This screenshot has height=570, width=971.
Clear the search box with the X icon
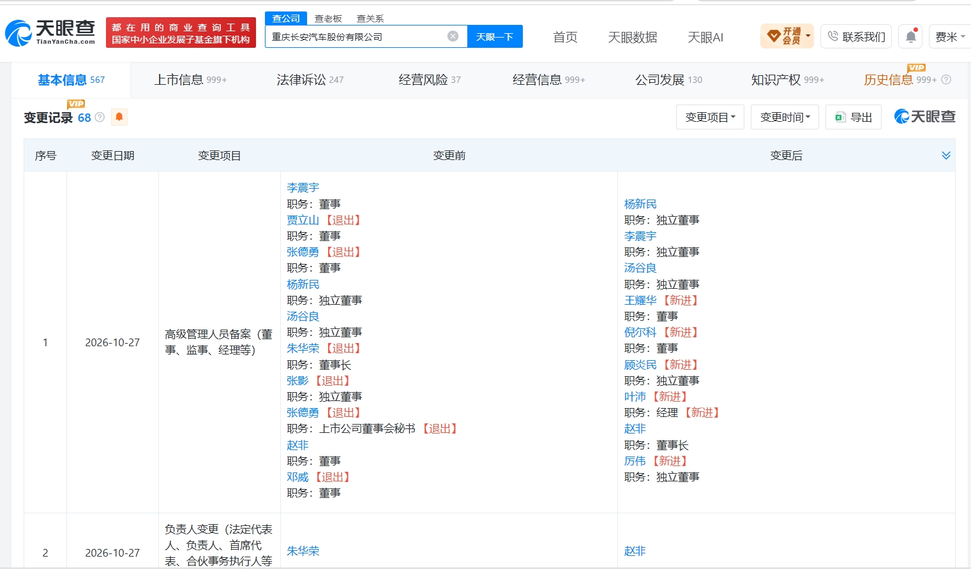click(453, 36)
